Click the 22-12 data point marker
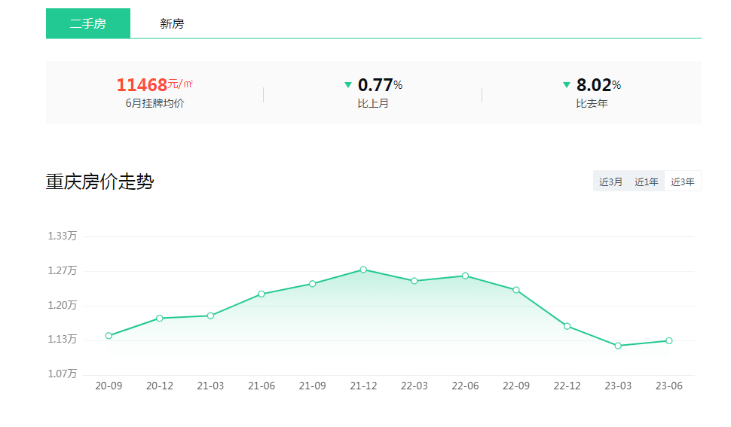Viewport: 731px width, 427px height. tap(567, 326)
